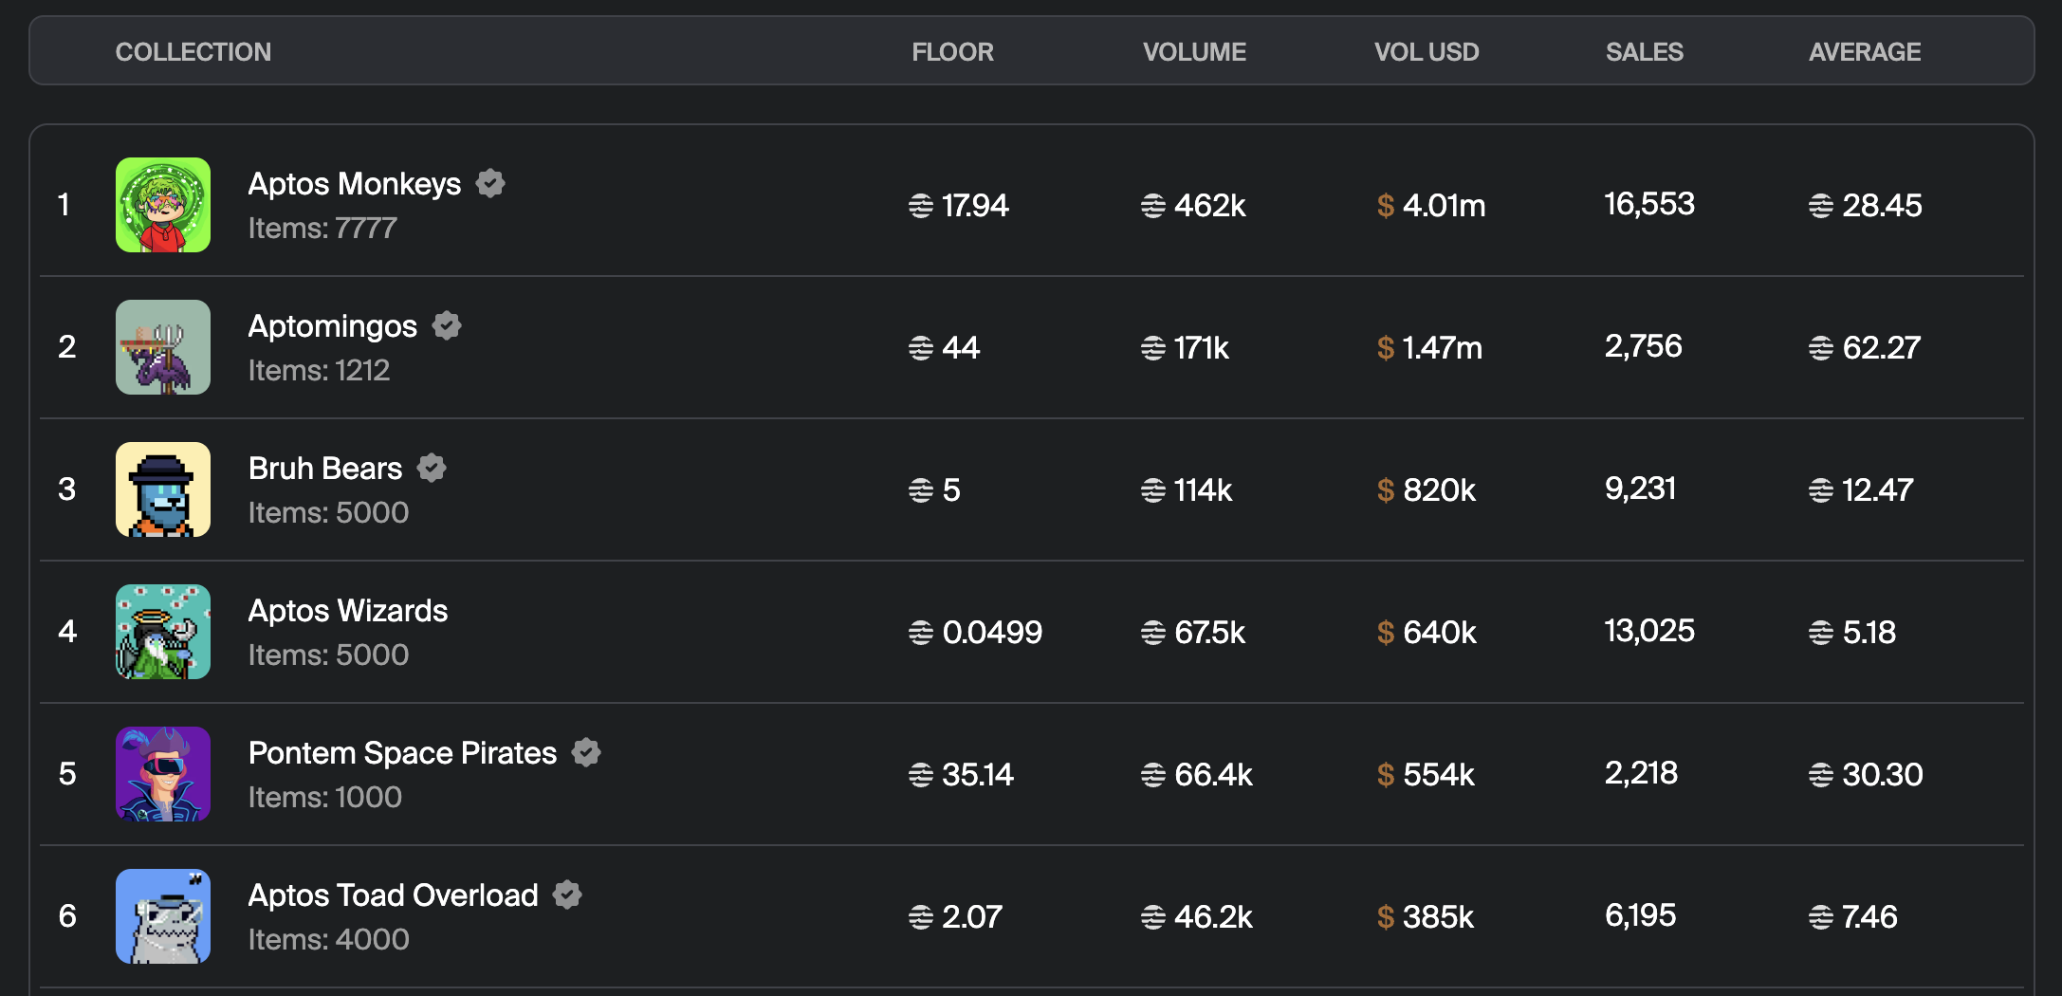Open the Pontem Space Pirates name link
Screen dimensions: 2062x996
(403, 753)
